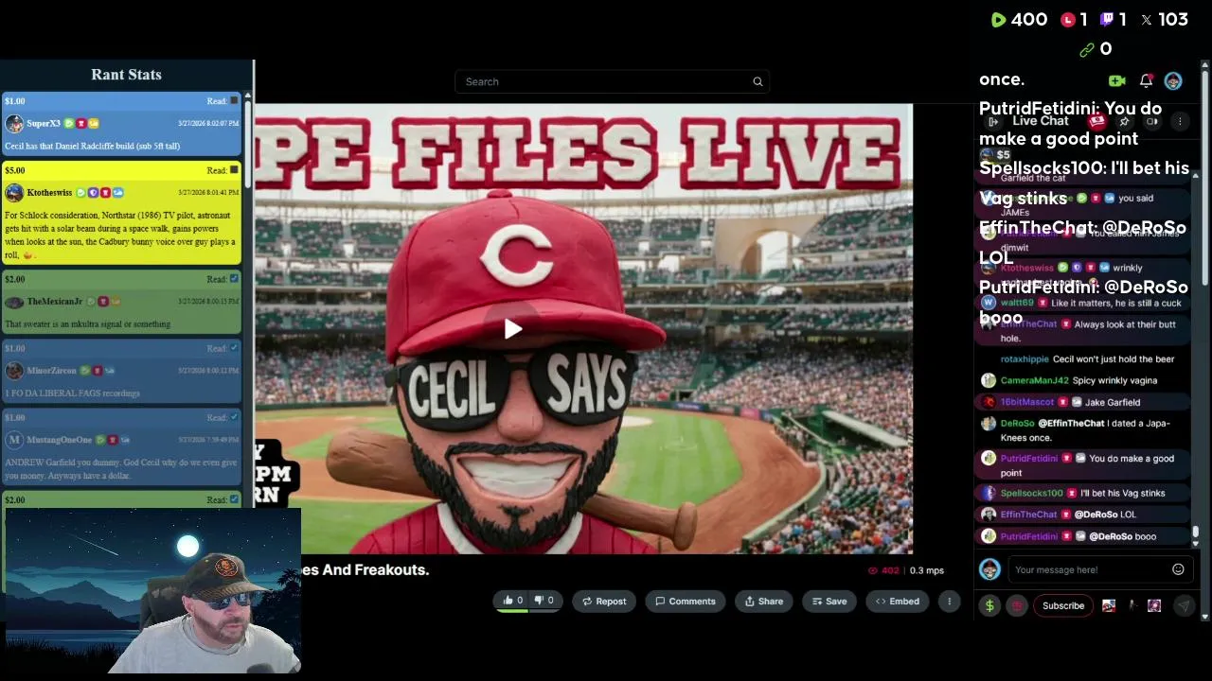Click DeRoSo username in chat
This screenshot has width=1212, height=681.
pos(1018,424)
